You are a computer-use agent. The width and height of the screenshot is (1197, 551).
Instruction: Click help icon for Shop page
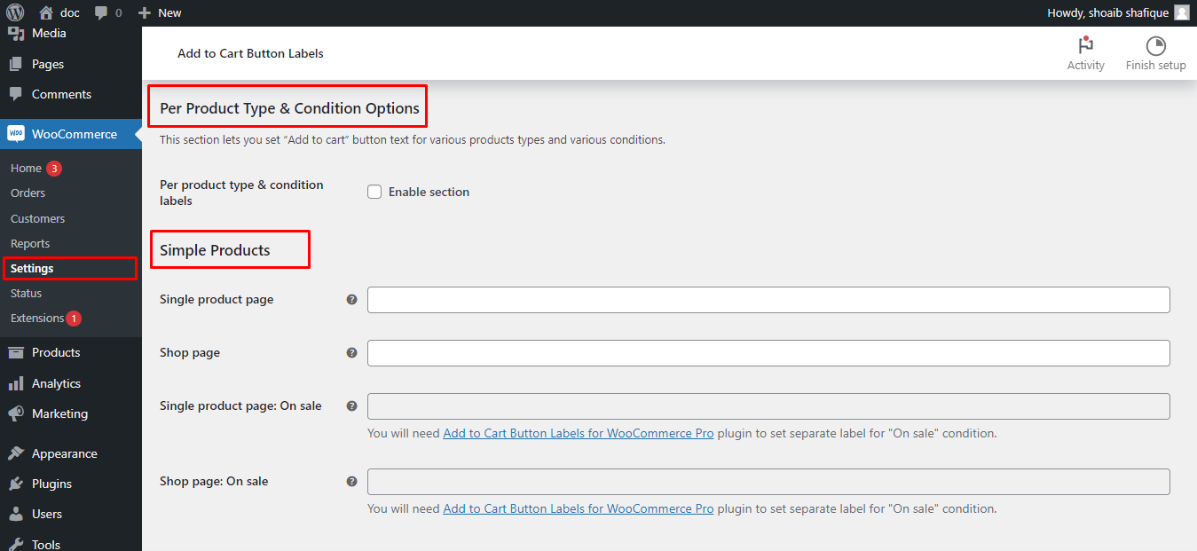351,353
